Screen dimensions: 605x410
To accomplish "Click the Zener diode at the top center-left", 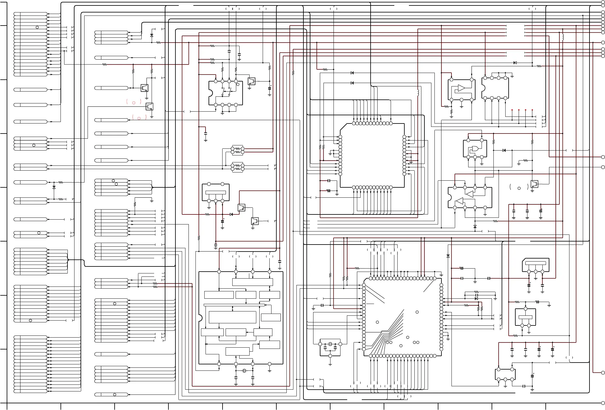I will click(x=152, y=35).
